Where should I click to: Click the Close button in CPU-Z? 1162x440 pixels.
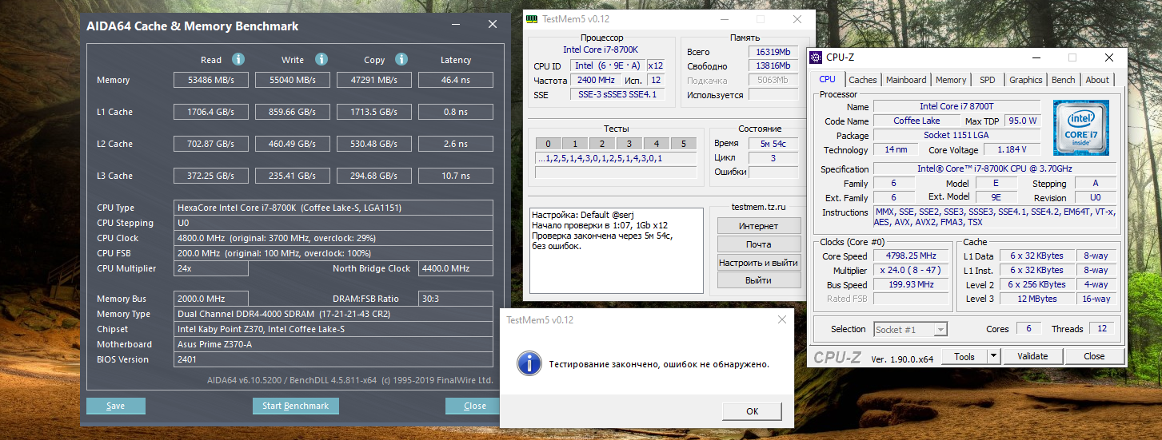pos(1094,356)
